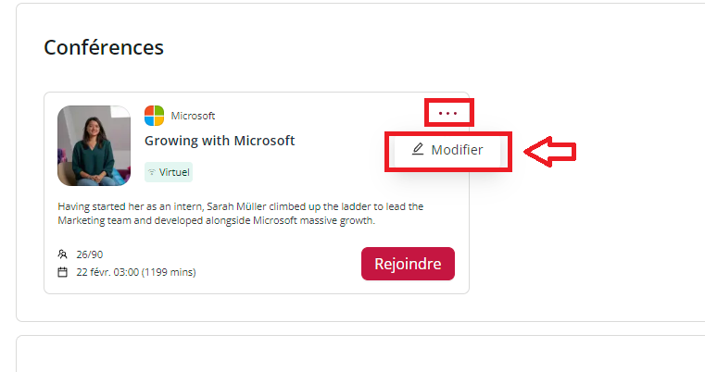Viewport: 705px width, 372px height.
Task: Click the Conférences section heading
Action: [104, 47]
